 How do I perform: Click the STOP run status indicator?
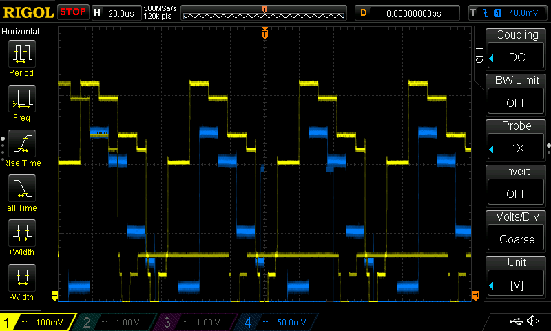tap(73, 12)
